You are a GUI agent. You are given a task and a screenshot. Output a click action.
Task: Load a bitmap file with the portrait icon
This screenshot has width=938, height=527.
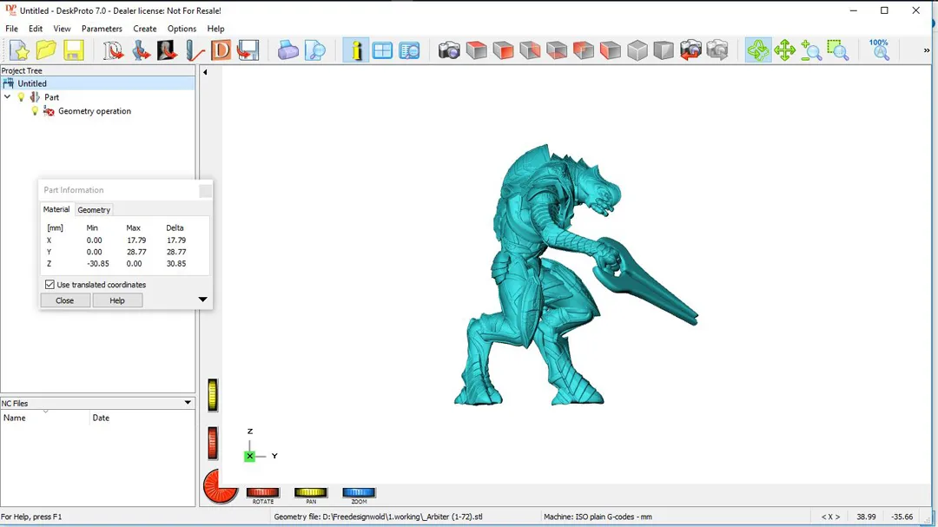pos(167,50)
